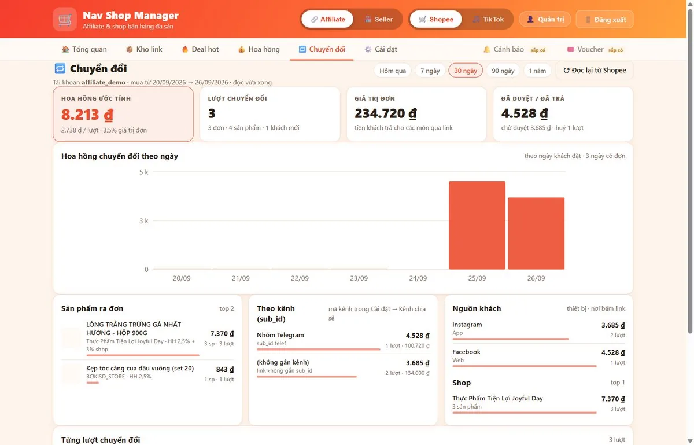Go to the Deal hot tab
The width and height of the screenshot is (694, 445).
[x=200, y=49]
